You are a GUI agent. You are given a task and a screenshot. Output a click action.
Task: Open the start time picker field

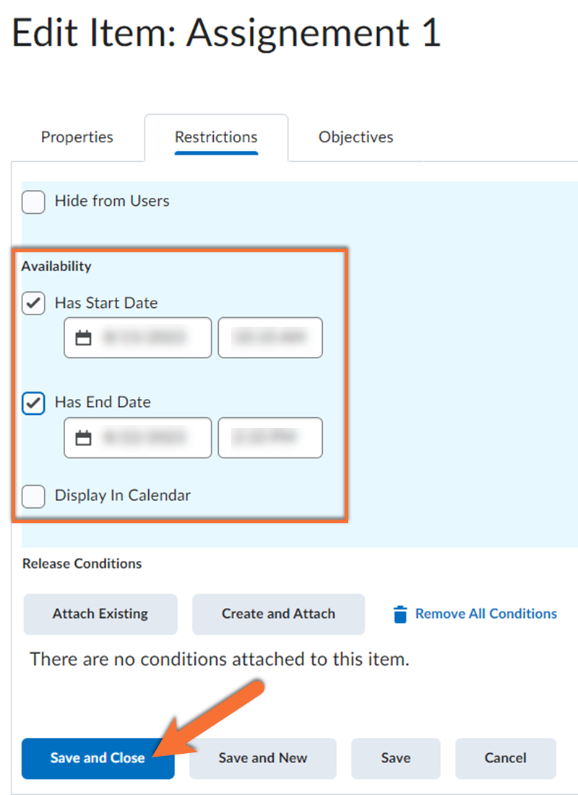[270, 338]
